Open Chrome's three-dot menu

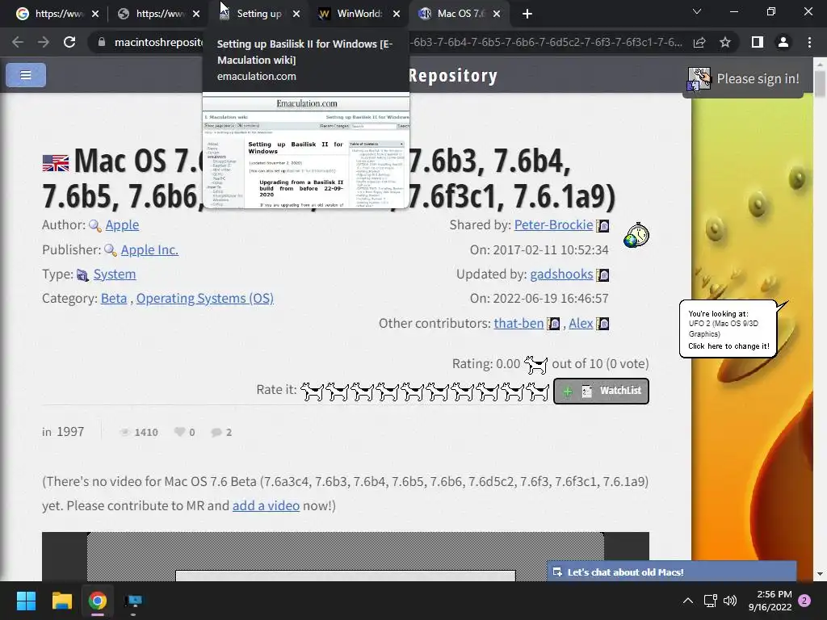809,42
